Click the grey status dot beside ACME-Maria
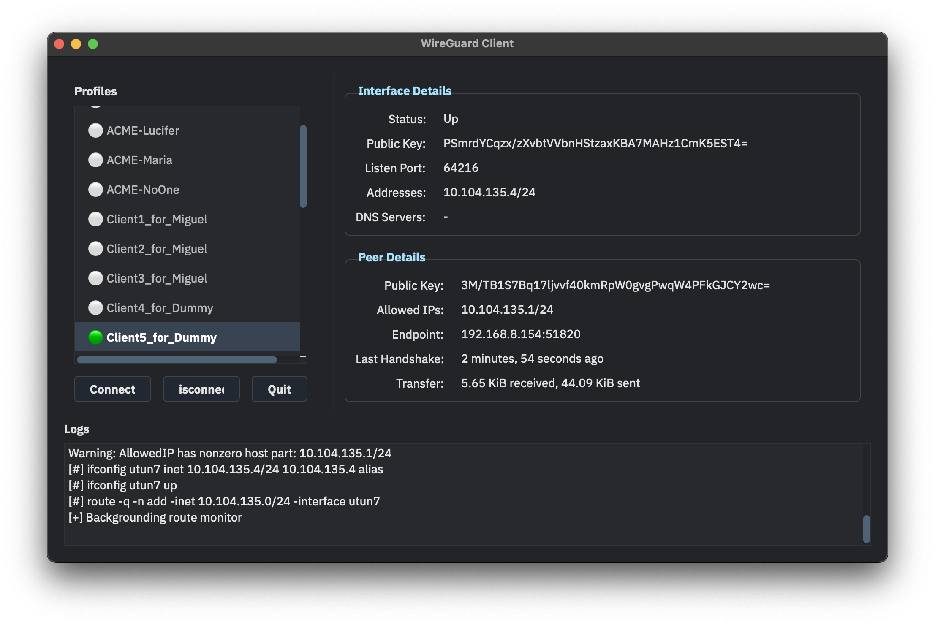935x625 pixels. [95, 160]
